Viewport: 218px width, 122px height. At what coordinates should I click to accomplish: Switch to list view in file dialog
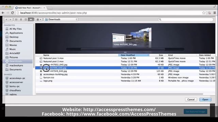click(x=21, y=20)
